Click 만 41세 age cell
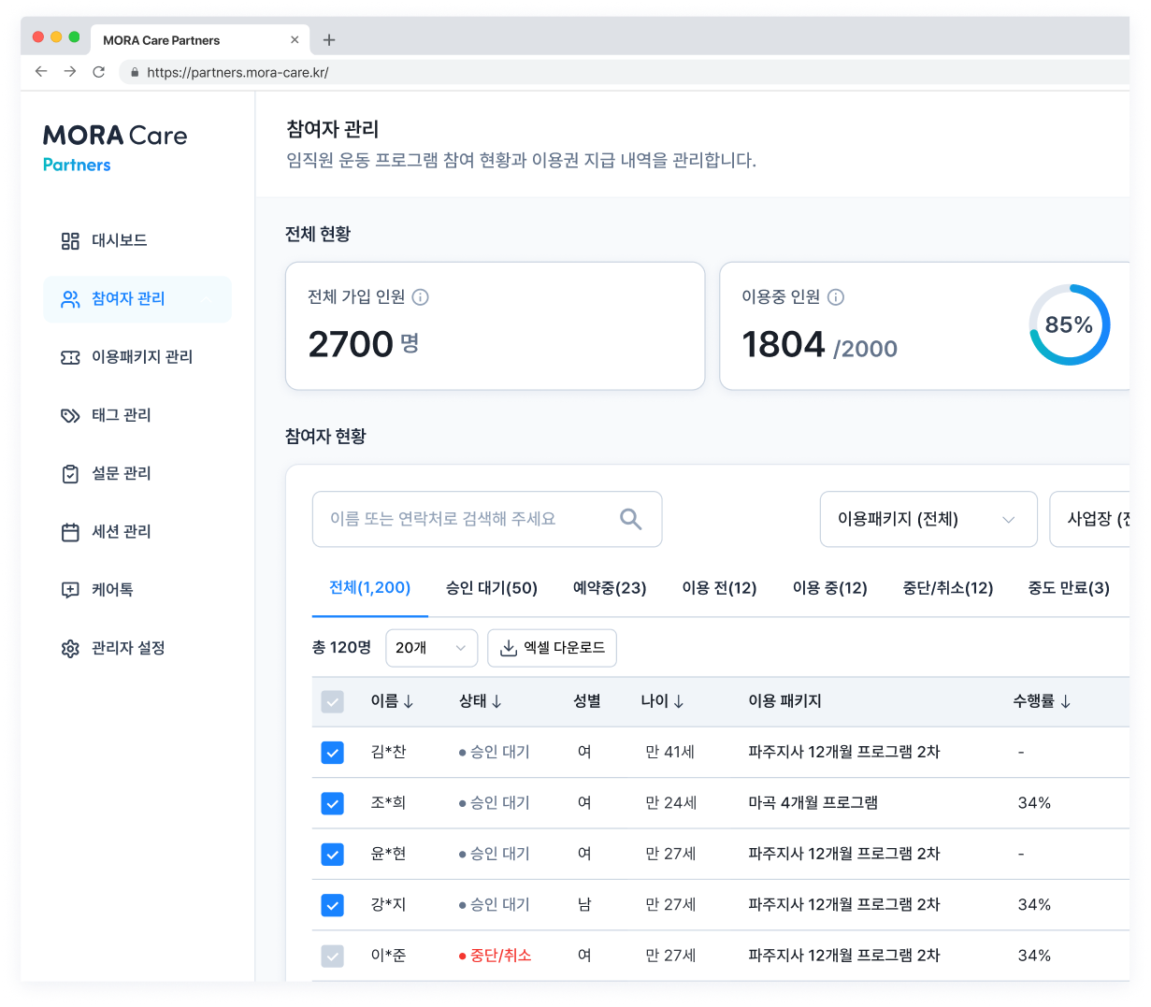Viewport: 1151px width, 1007px height. click(670, 753)
